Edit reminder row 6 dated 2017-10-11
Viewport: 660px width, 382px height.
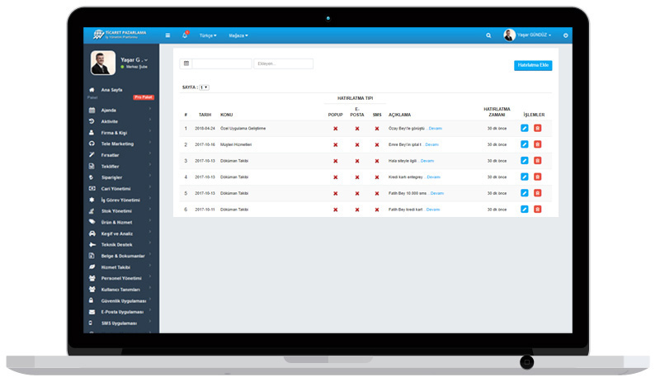pos(524,210)
